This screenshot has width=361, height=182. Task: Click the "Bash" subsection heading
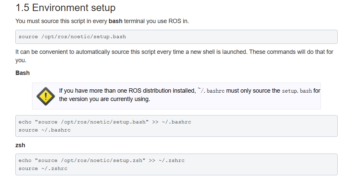22,73
